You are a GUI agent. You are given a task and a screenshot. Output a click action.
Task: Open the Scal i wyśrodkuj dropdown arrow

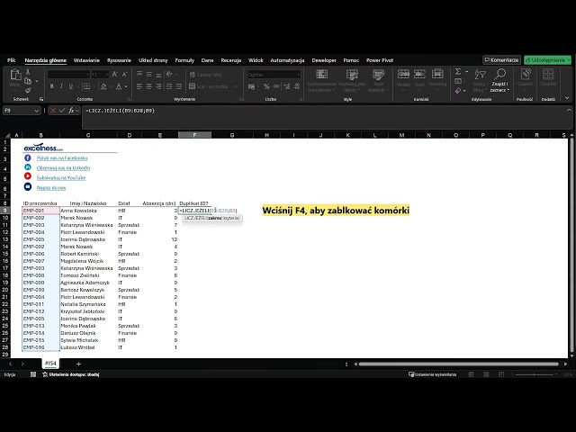pyautogui.click(x=236, y=86)
